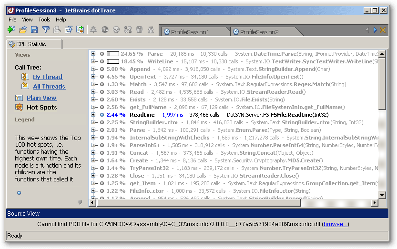Click the horizontal scrollbar thumb
This screenshot has height=249, width=397.
pyautogui.click(x=198, y=202)
